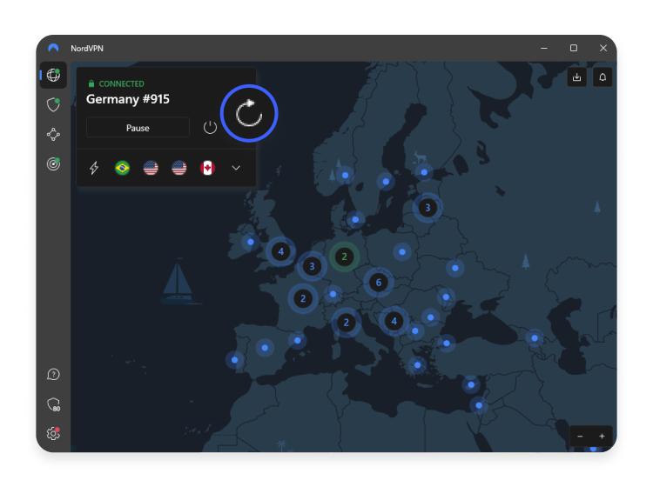Select the green Germany cluster marked 2
This screenshot has width=653, height=487.
coord(345,257)
